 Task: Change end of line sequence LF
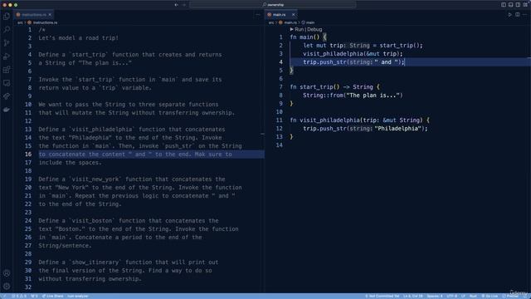tap(463, 296)
